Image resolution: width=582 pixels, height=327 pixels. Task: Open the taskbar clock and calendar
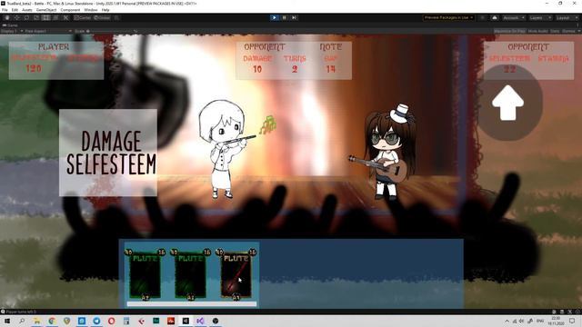click(x=556, y=321)
